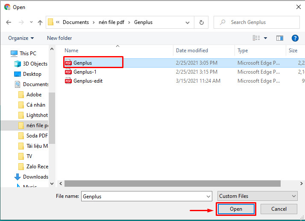Viewport: 305px width, 221px height.
Task: Sort files by Date modified column
Action: 192,51
